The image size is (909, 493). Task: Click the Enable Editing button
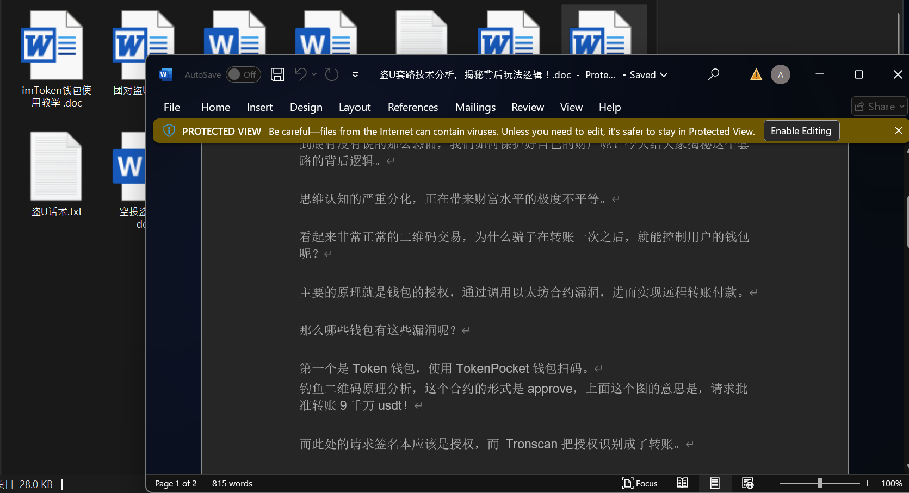point(801,131)
